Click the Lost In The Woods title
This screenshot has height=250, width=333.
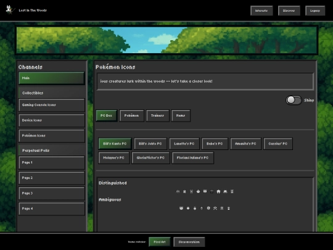click(x=33, y=10)
